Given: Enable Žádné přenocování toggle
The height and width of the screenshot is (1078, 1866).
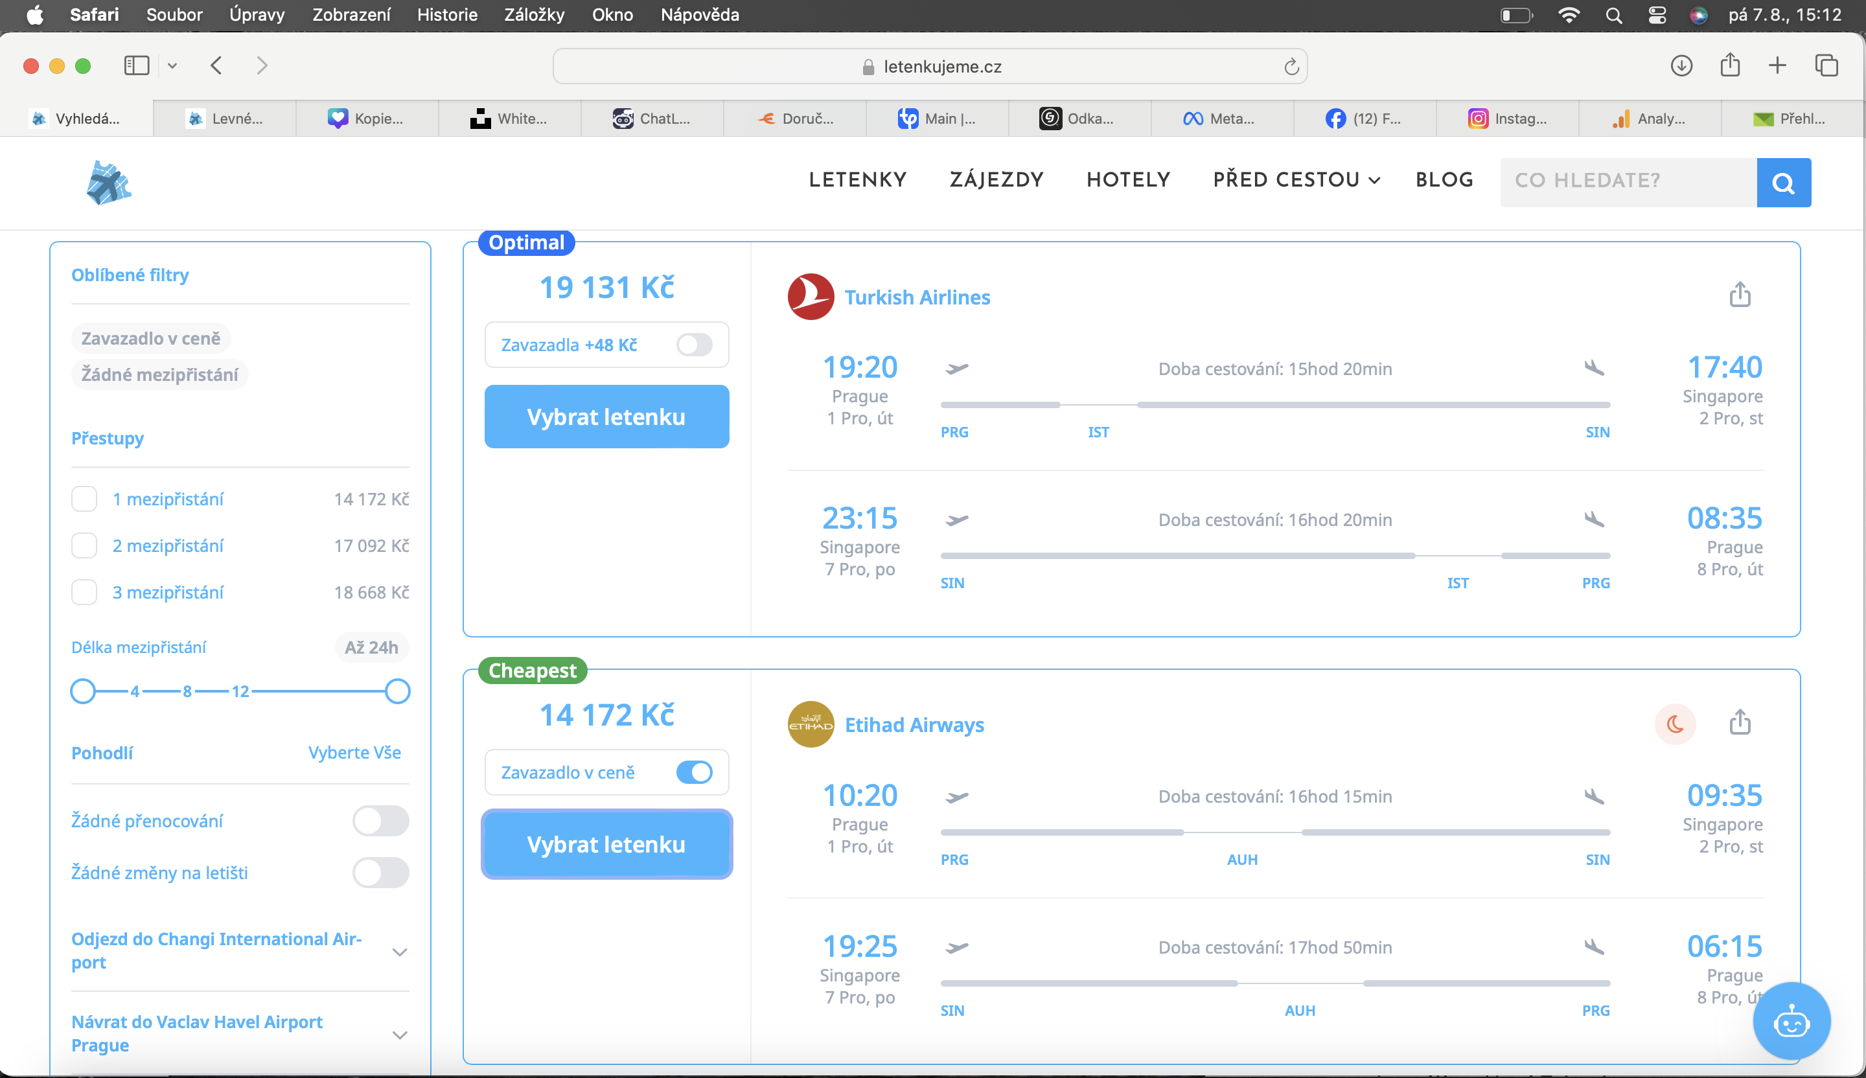Looking at the screenshot, I should click(x=380, y=821).
